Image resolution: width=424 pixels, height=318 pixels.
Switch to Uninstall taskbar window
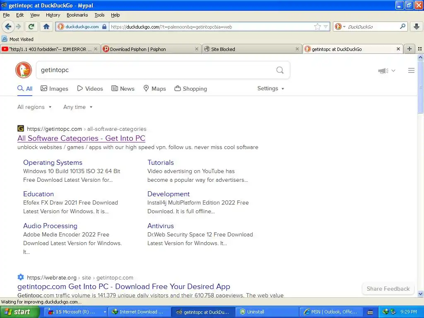[267, 312]
